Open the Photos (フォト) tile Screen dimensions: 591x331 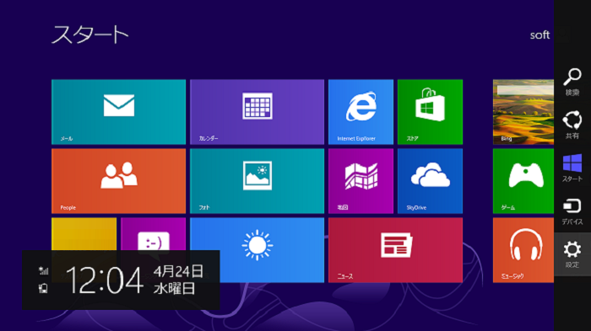pyautogui.click(x=257, y=181)
